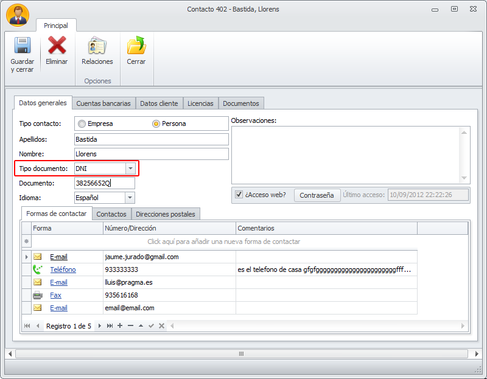This screenshot has height=379, width=487.
Task: Click the Guardar y cerrar floppy icon
Action: click(23, 45)
